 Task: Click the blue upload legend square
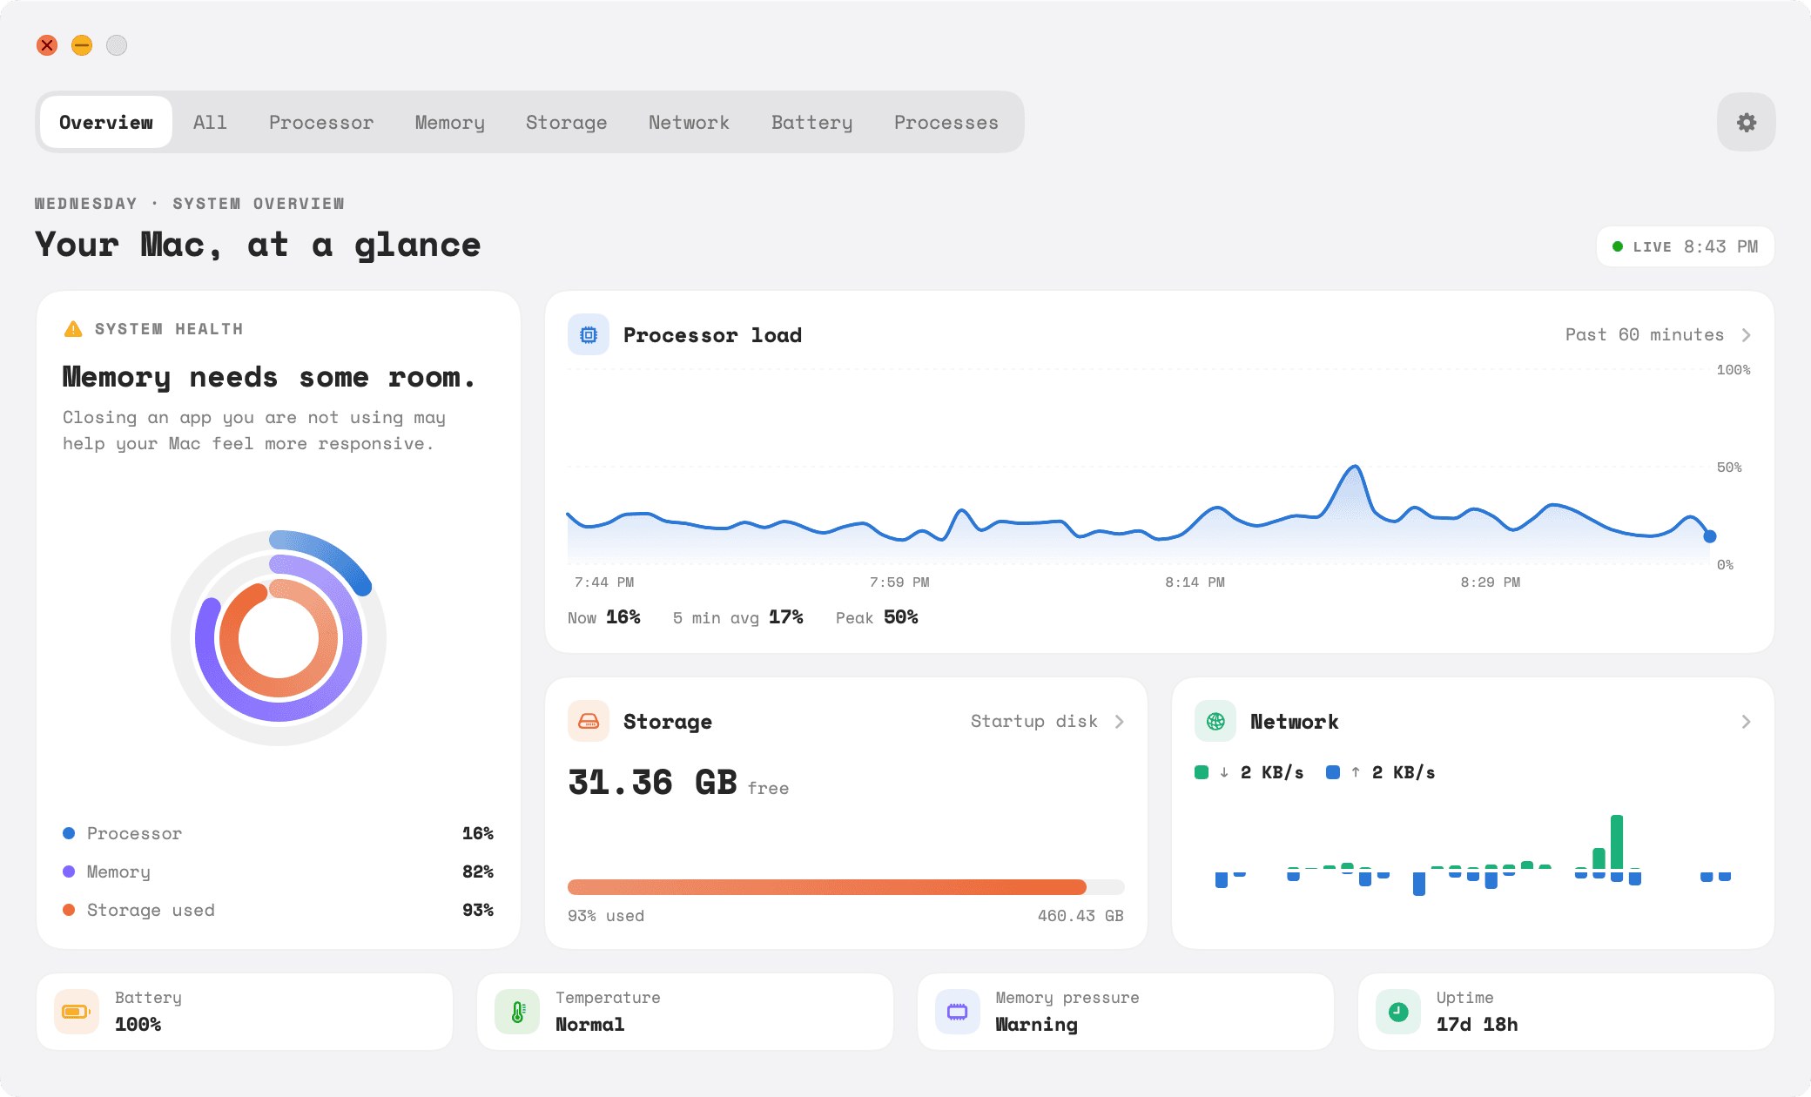pos(1333,772)
